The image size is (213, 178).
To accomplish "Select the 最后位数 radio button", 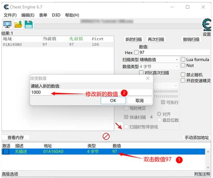I will [x=159, y=120].
